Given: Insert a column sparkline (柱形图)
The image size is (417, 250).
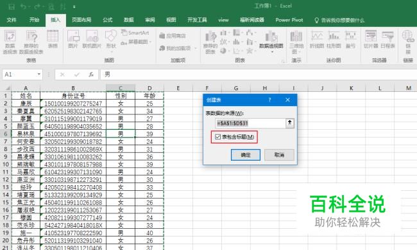Looking at the screenshot, I should coord(334,39).
